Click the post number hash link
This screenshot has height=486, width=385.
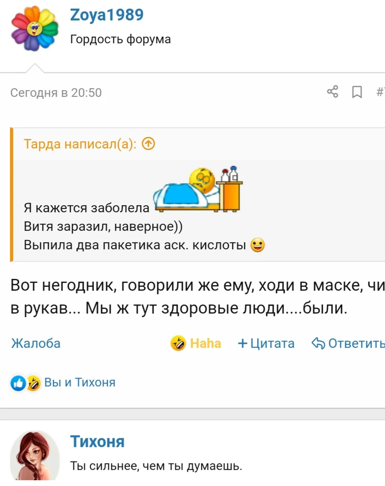click(x=380, y=92)
